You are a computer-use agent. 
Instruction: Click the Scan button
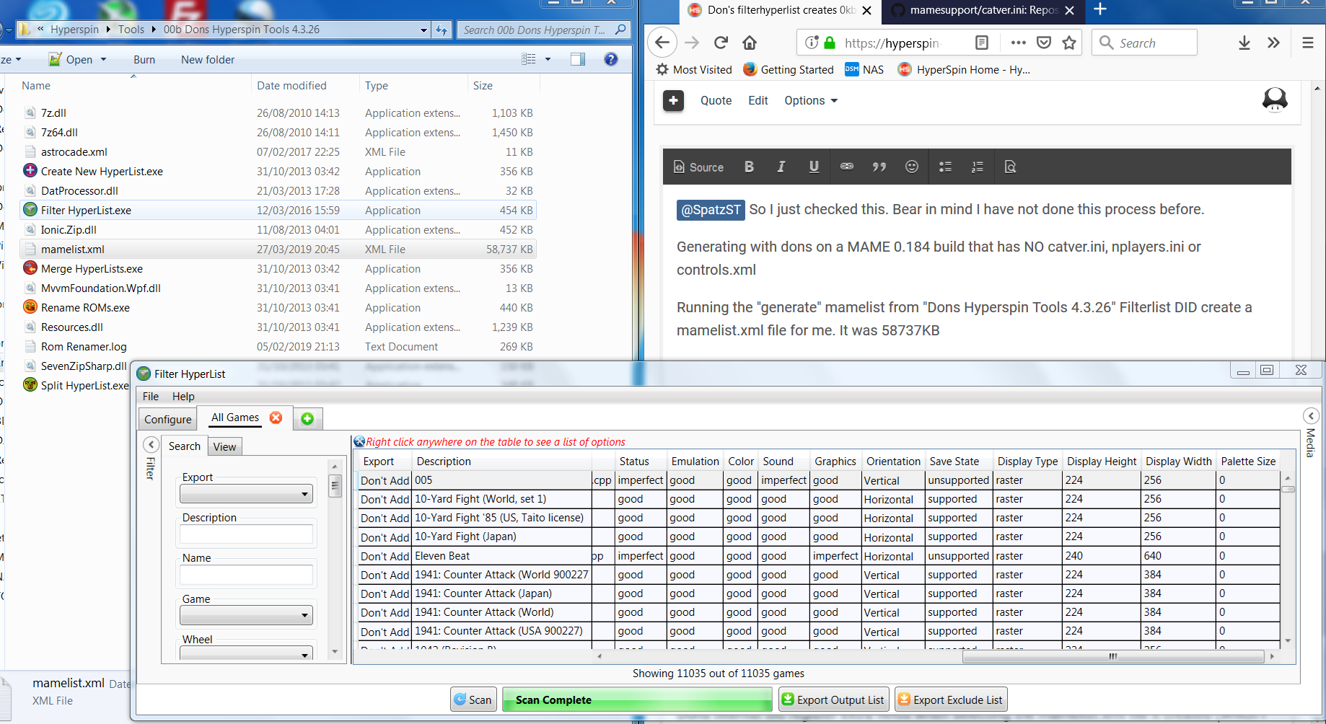click(473, 699)
